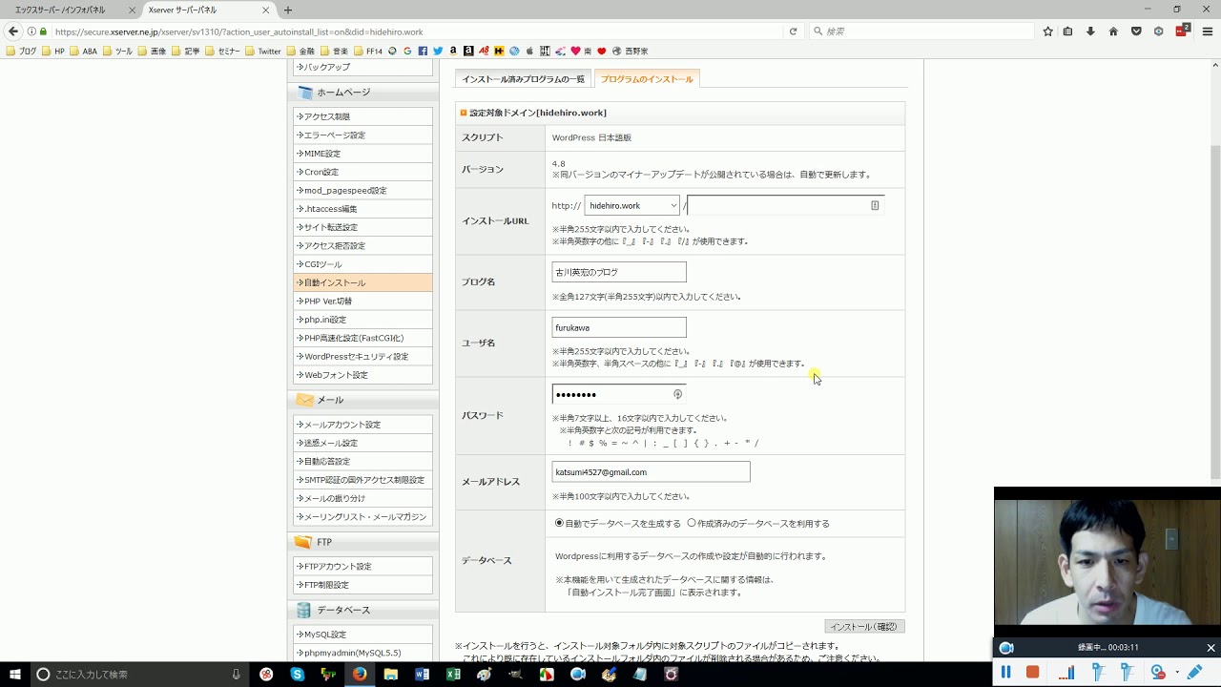Click the browser vertical scrollbar
This screenshot has height=687, width=1221.
coord(1214,311)
